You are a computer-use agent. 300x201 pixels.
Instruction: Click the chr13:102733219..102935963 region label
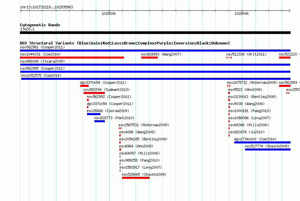(47, 7)
